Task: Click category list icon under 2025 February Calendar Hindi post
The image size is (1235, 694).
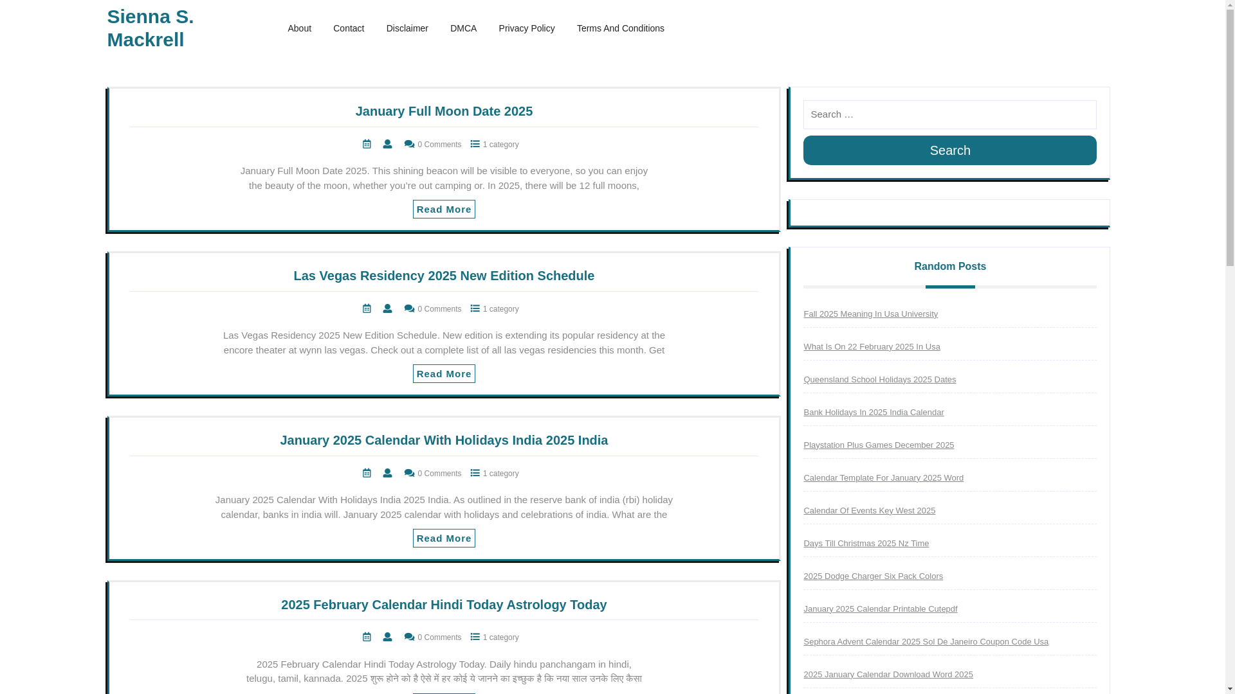Action: (475, 637)
